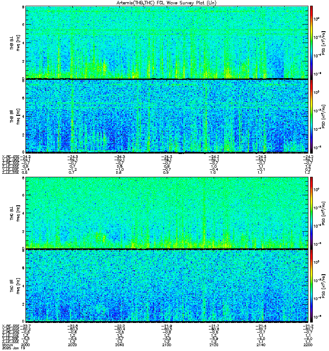
Task: Click the '2140' time tick label
Action: point(261,345)
